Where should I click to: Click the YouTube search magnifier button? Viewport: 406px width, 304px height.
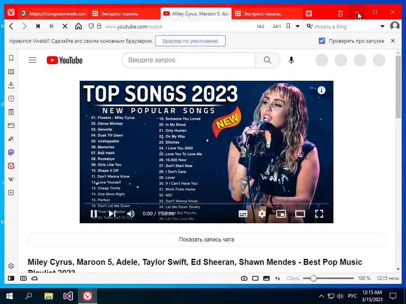[x=268, y=60]
